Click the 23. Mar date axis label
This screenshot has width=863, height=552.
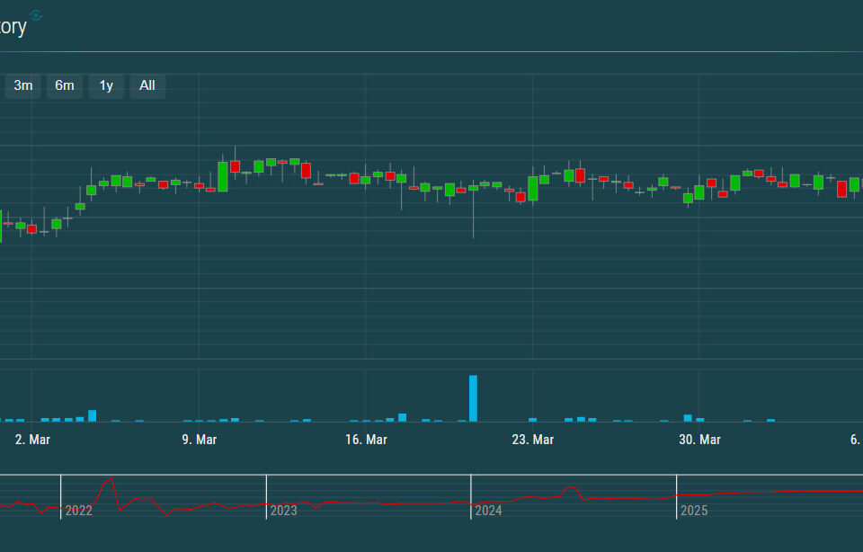point(532,440)
